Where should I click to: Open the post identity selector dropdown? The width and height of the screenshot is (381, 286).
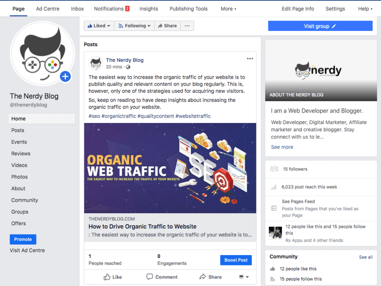tap(244, 277)
